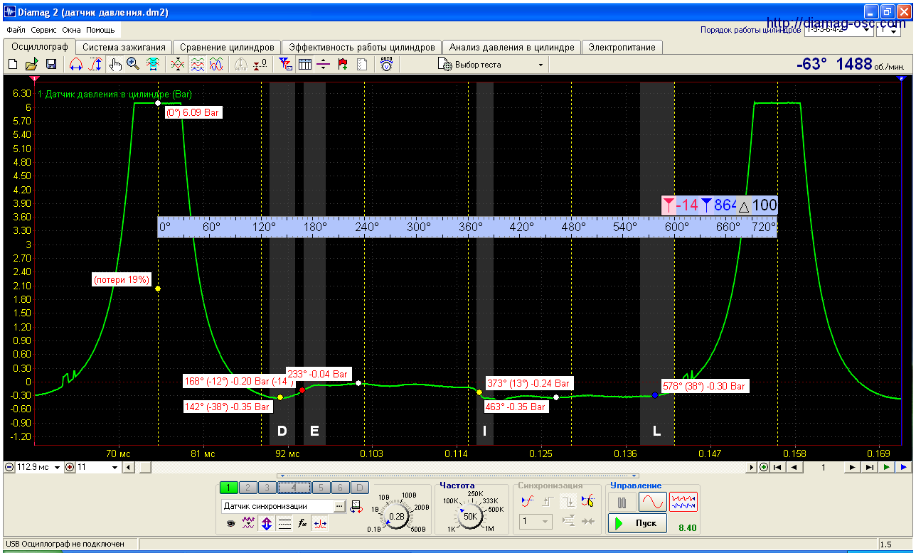
Task: Open the Помощь menu
Action: coord(100,31)
